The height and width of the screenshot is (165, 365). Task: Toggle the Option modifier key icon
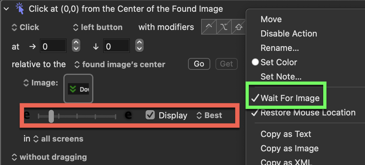click(x=224, y=27)
